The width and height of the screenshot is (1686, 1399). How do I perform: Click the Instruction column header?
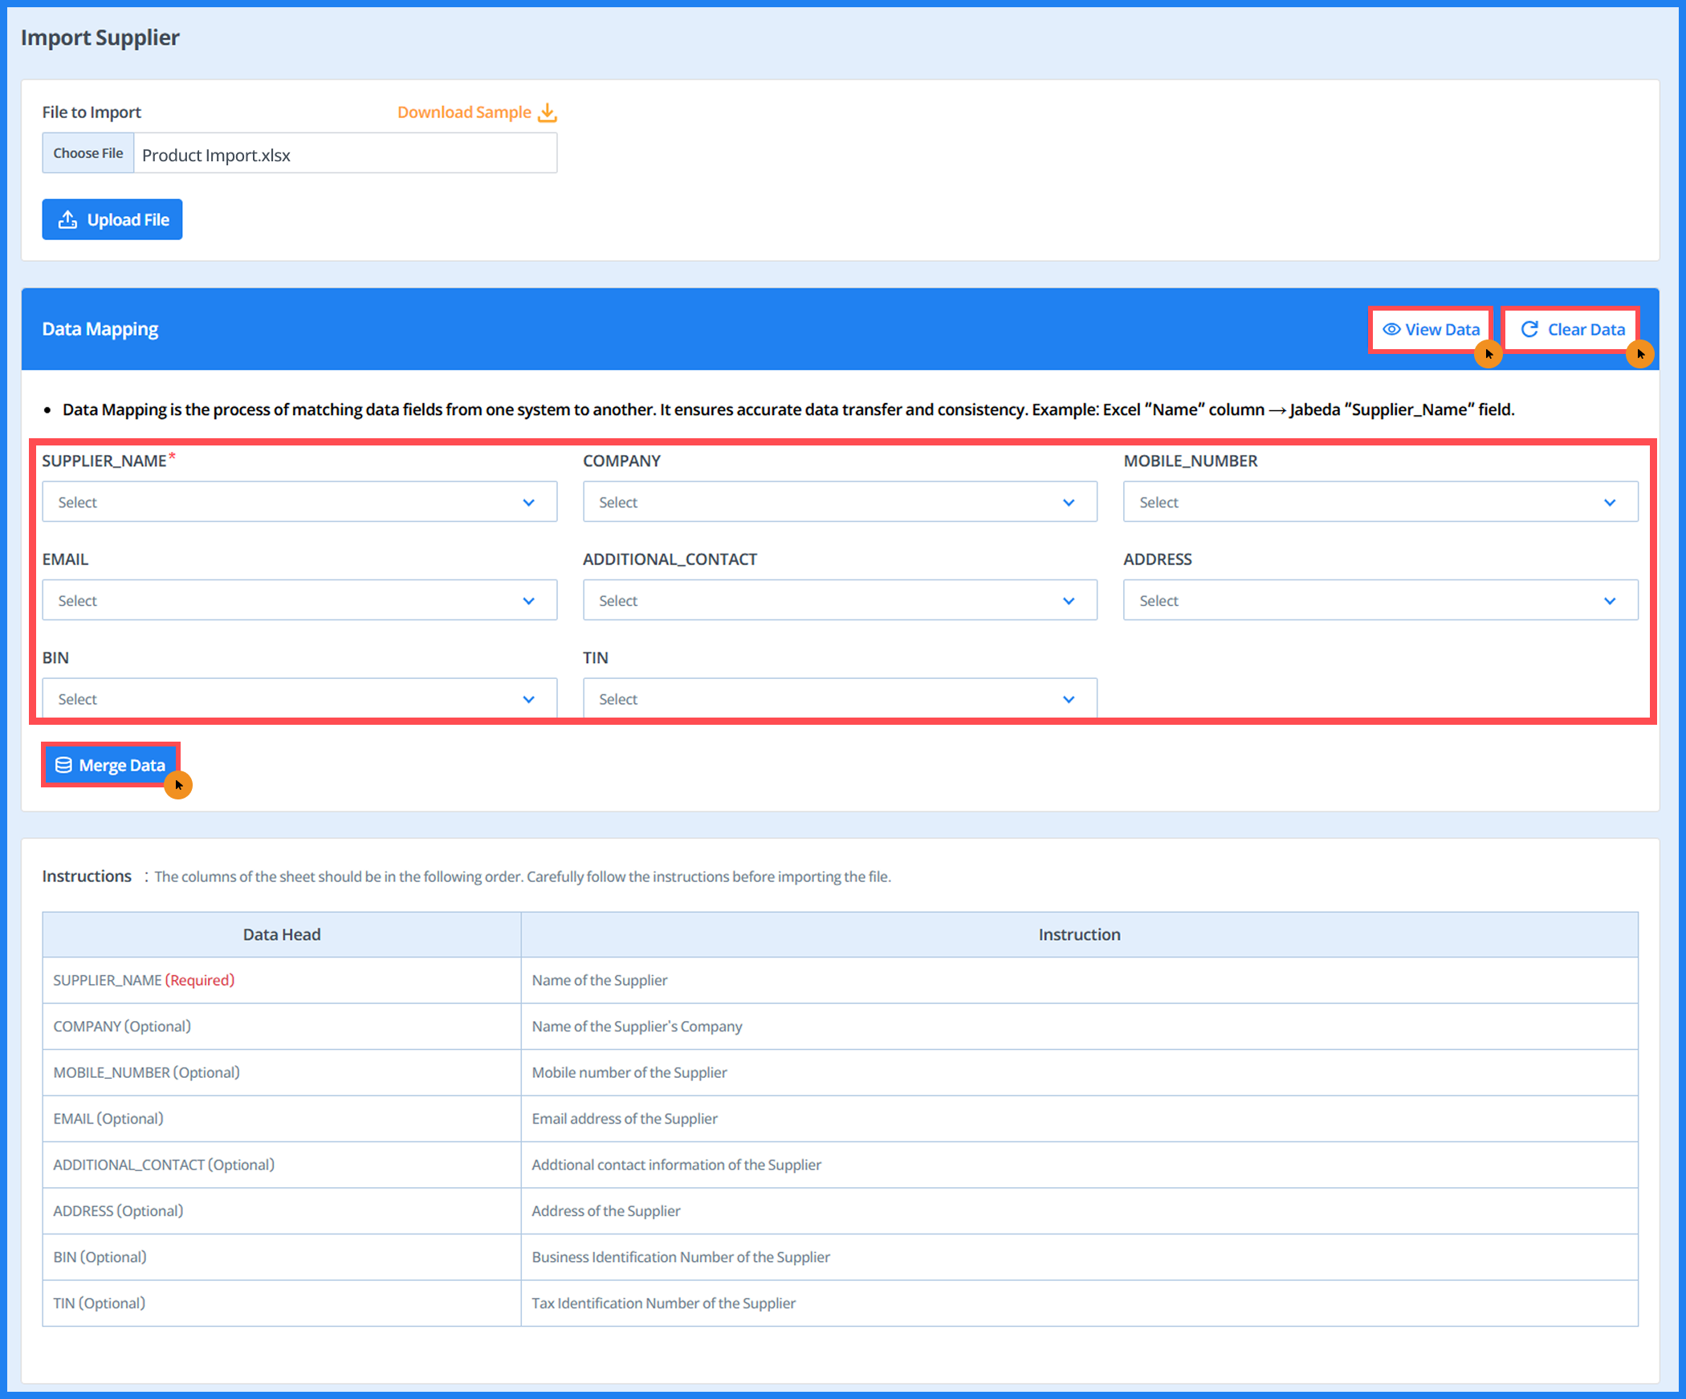[x=1078, y=935]
